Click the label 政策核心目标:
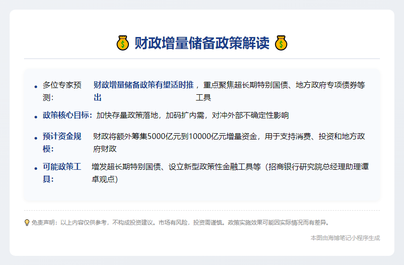This screenshot has height=265, width=404. coord(67,115)
